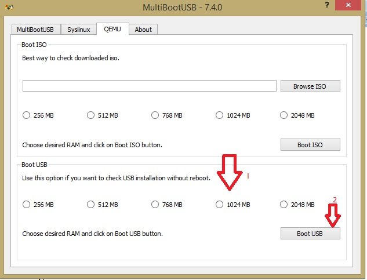The height and width of the screenshot is (280, 367).
Task: Click the 'MultiBootUSB - 7.4.0' window title
Action: [x=182, y=8]
